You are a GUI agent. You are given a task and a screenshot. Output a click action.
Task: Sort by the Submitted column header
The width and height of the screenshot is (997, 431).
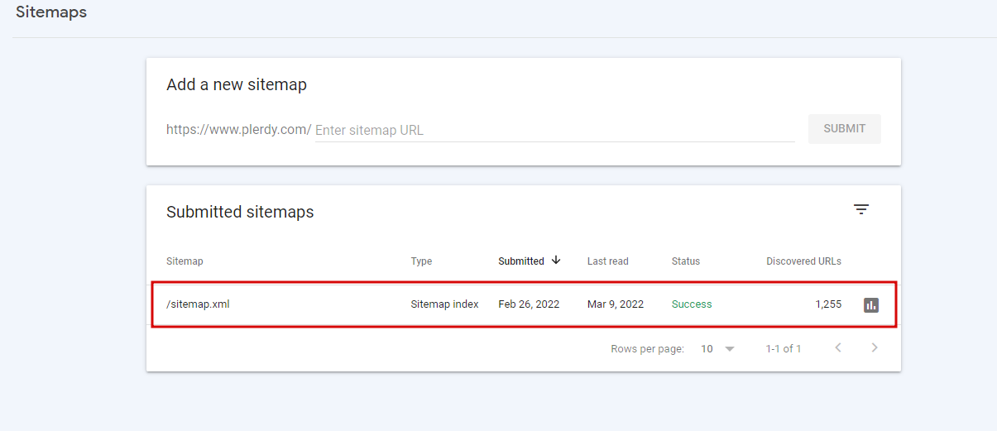point(521,261)
